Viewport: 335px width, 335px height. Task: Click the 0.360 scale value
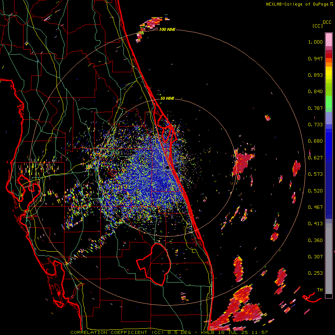(315, 240)
